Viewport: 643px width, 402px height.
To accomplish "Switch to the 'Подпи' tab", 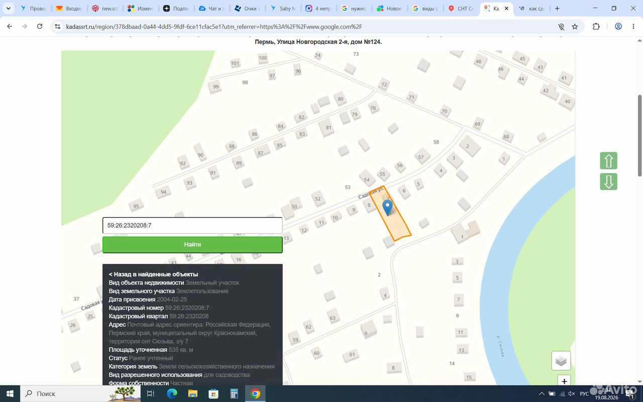I will [176, 9].
